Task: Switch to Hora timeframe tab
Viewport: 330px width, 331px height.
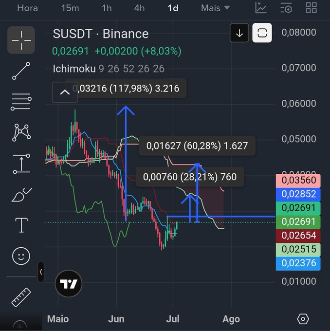Action: (x=27, y=8)
